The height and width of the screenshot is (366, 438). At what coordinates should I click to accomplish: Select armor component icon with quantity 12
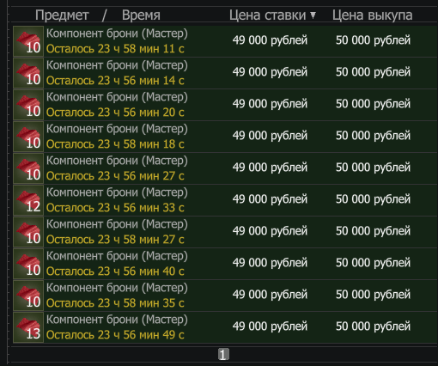28,200
